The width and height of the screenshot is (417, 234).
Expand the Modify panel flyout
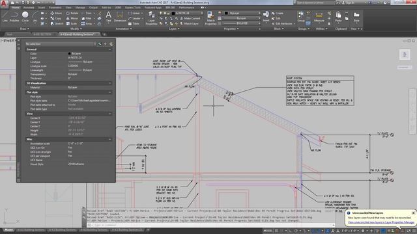point(76,29)
